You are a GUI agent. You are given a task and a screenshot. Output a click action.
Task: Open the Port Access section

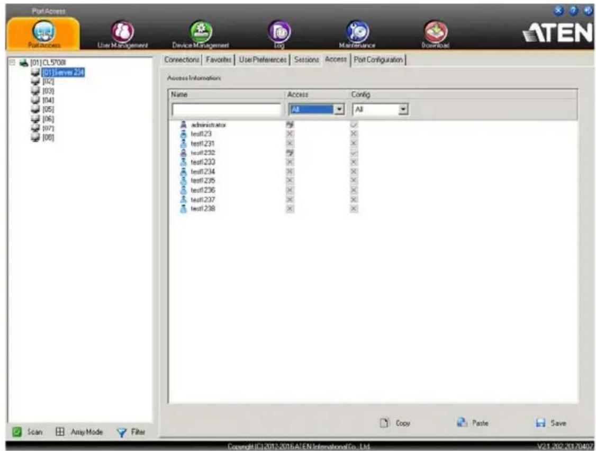point(44,34)
